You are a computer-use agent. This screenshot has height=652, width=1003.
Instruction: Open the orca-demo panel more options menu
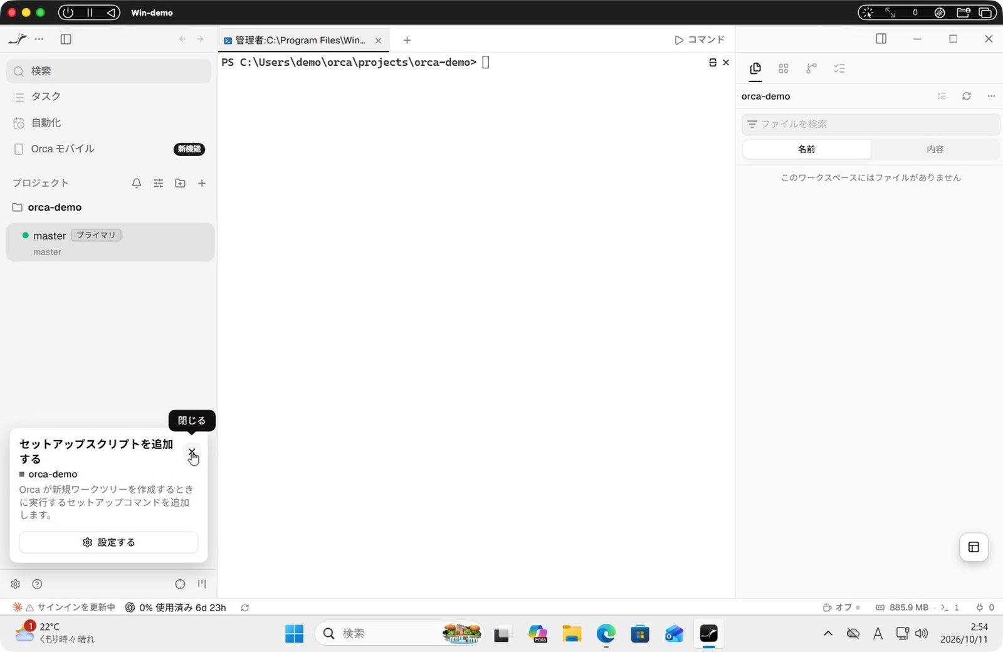click(x=991, y=96)
